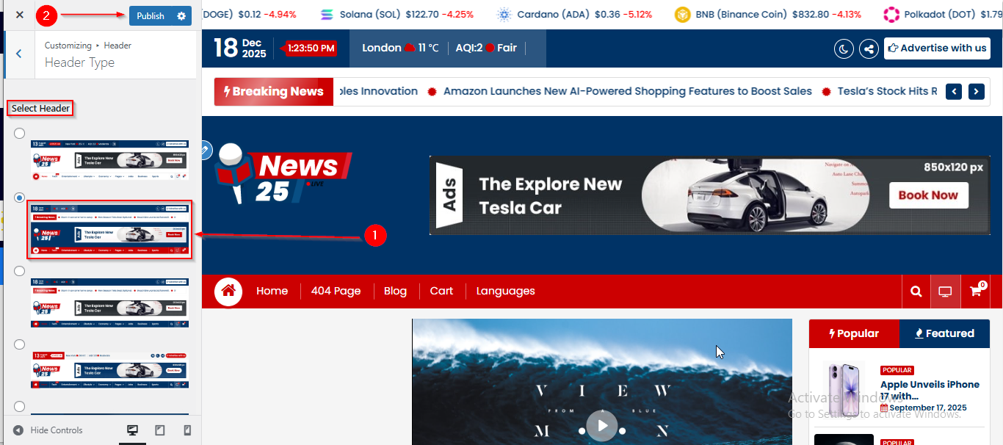Close the Customizer with the X icon
This screenshot has width=1003, height=445.
(x=20, y=15)
